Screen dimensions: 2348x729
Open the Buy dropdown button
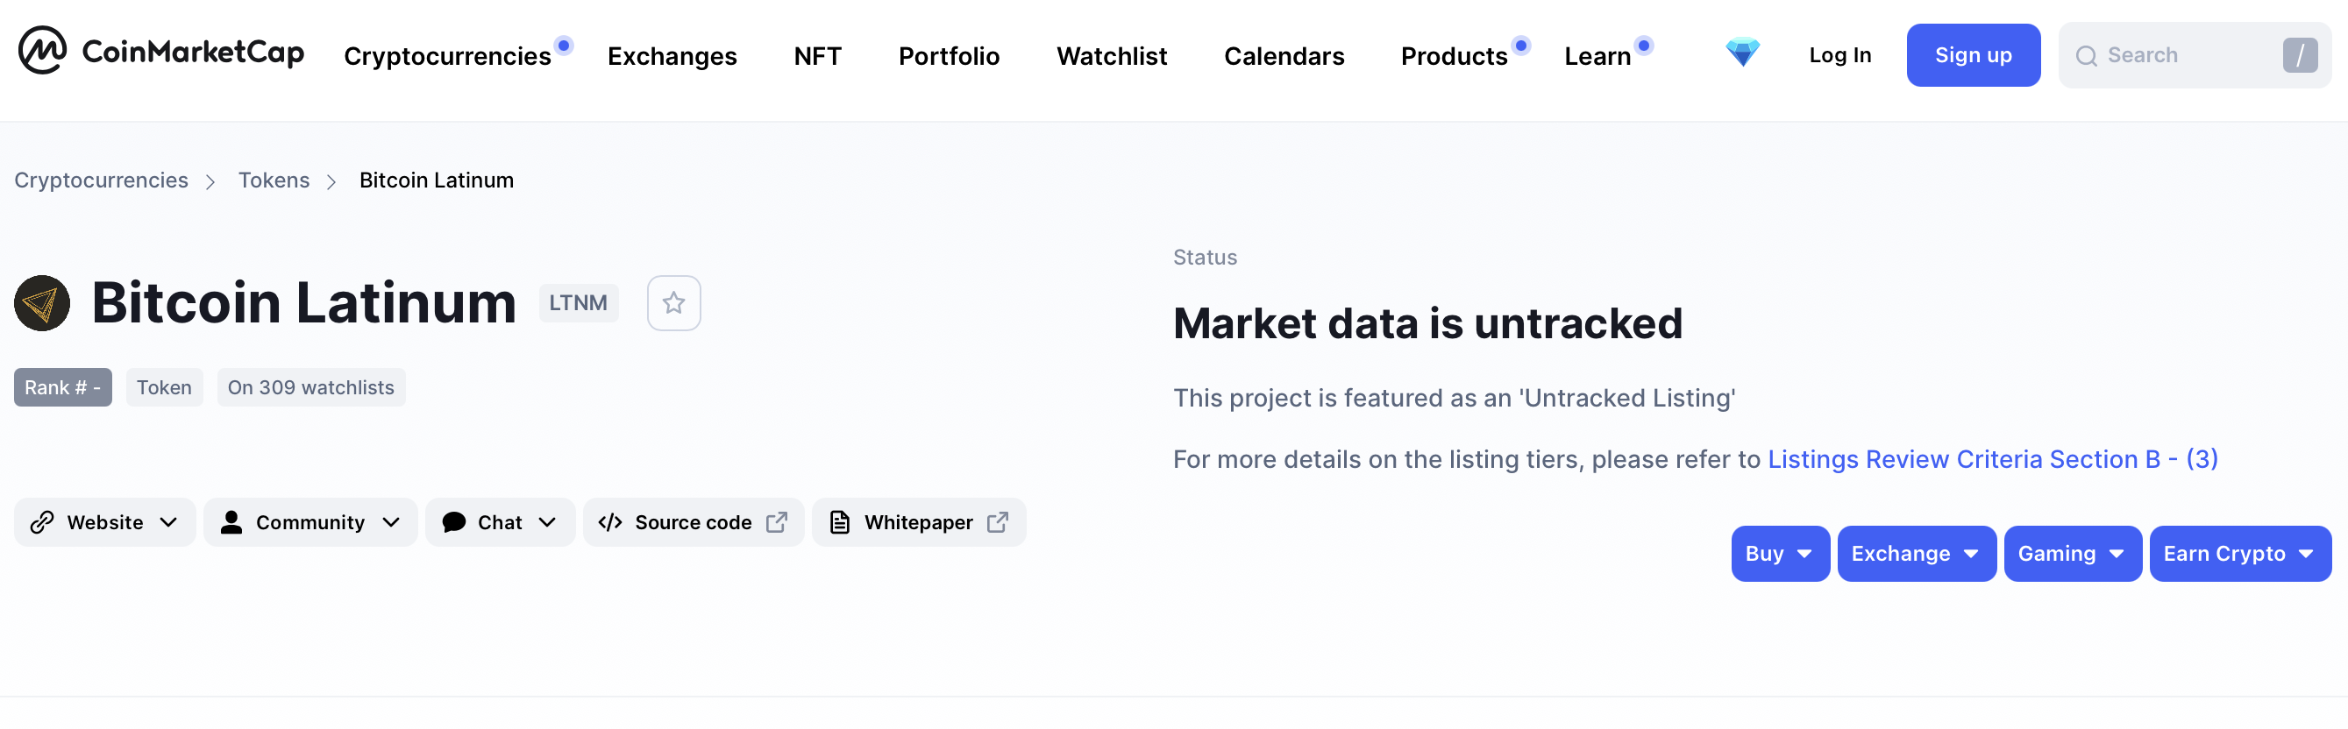(x=1780, y=553)
